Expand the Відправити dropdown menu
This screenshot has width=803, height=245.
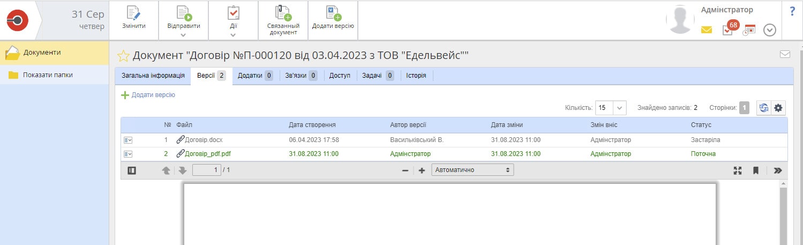[183, 34]
